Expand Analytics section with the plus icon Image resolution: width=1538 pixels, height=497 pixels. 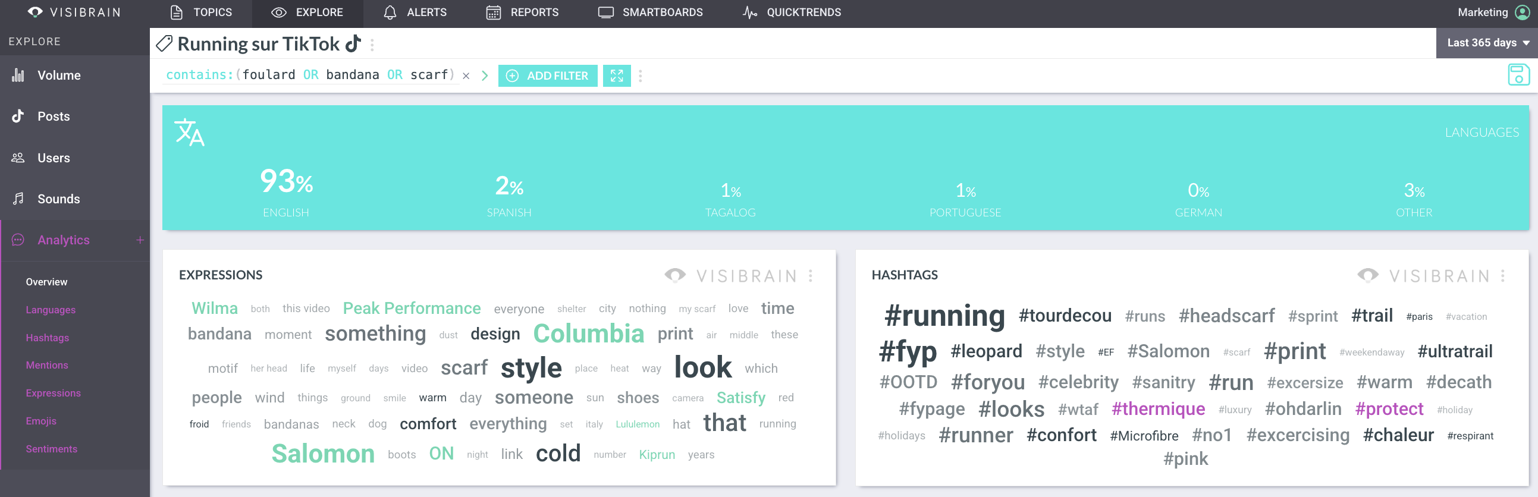pyautogui.click(x=140, y=240)
